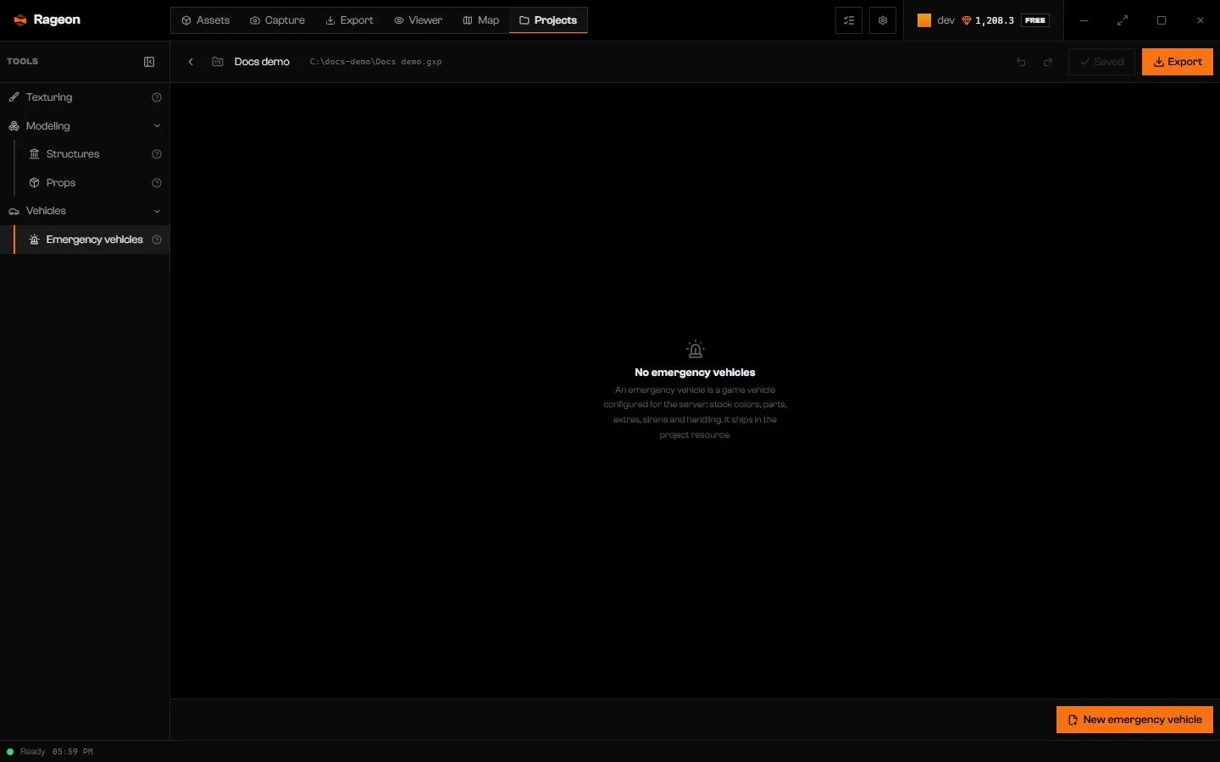Click the orange Export button
This screenshot has width=1220, height=762.
pos(1178,62)
